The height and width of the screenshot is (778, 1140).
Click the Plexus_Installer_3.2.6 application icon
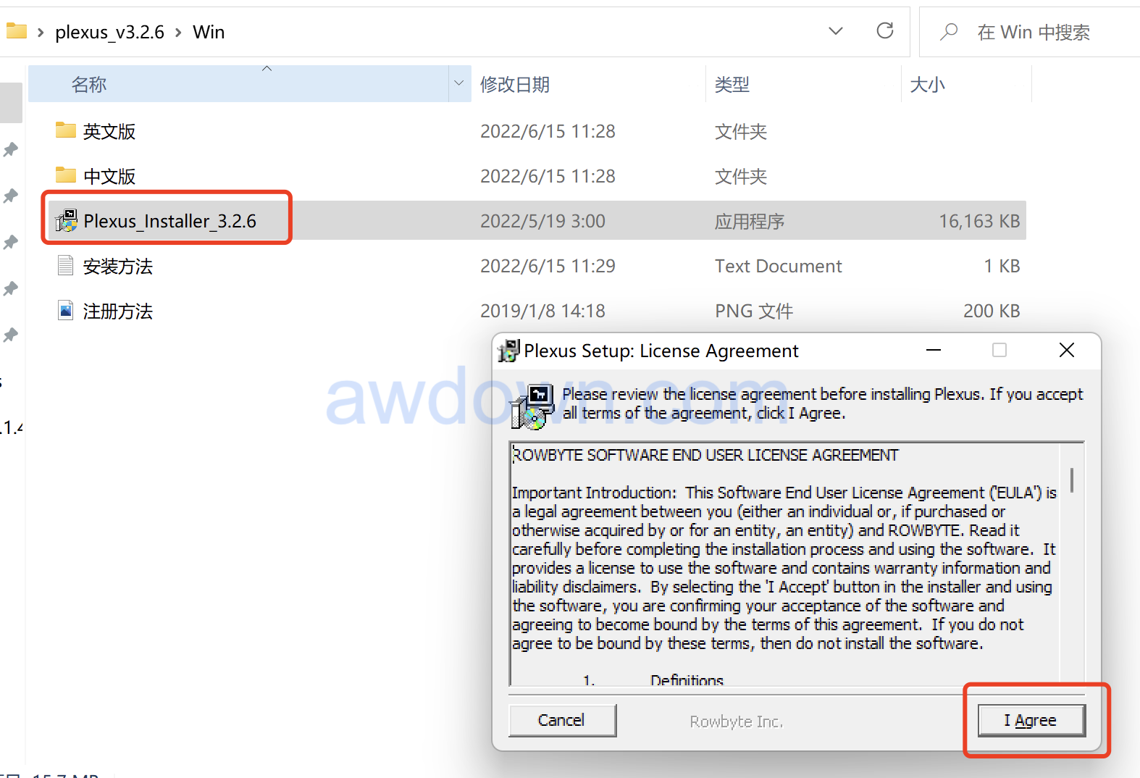click(67, 221)
